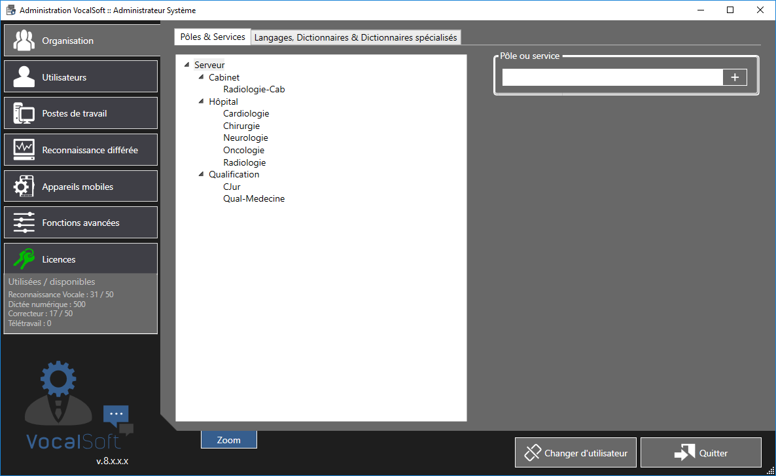
Task: Click the window resize grip corner
Action: [771, 471]
